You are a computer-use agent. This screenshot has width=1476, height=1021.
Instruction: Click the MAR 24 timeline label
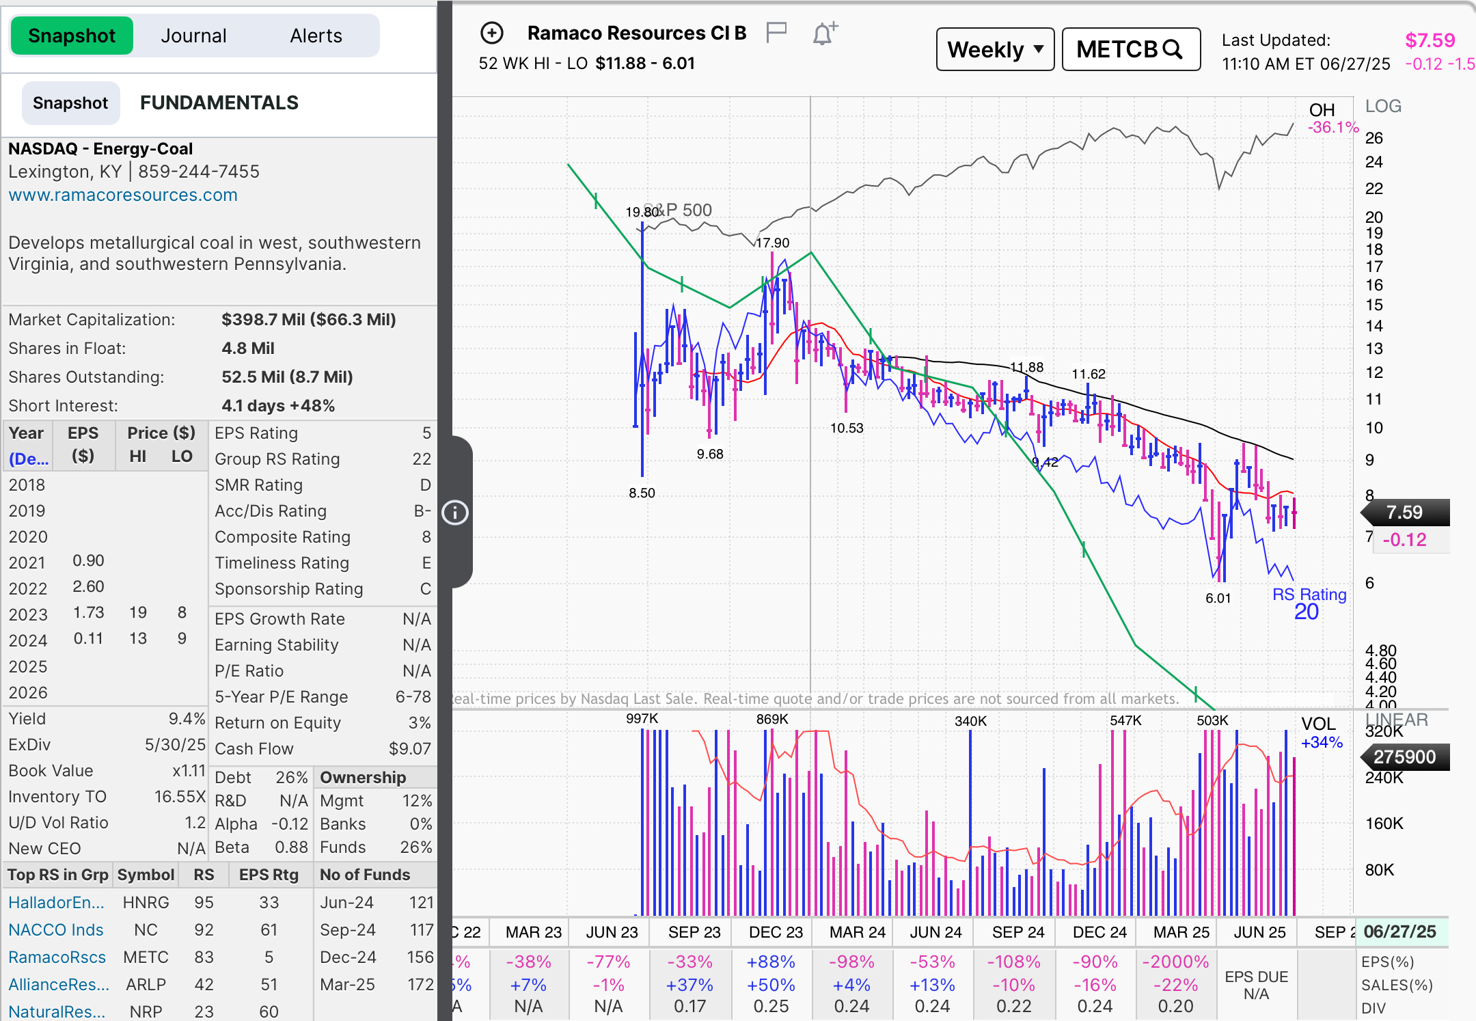pos(857,933)
